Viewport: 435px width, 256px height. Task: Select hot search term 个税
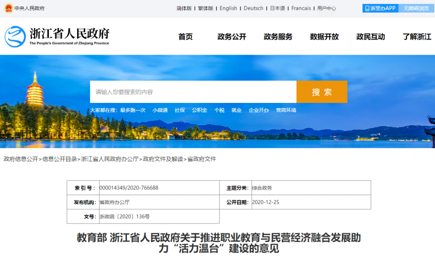pos(219,110)
